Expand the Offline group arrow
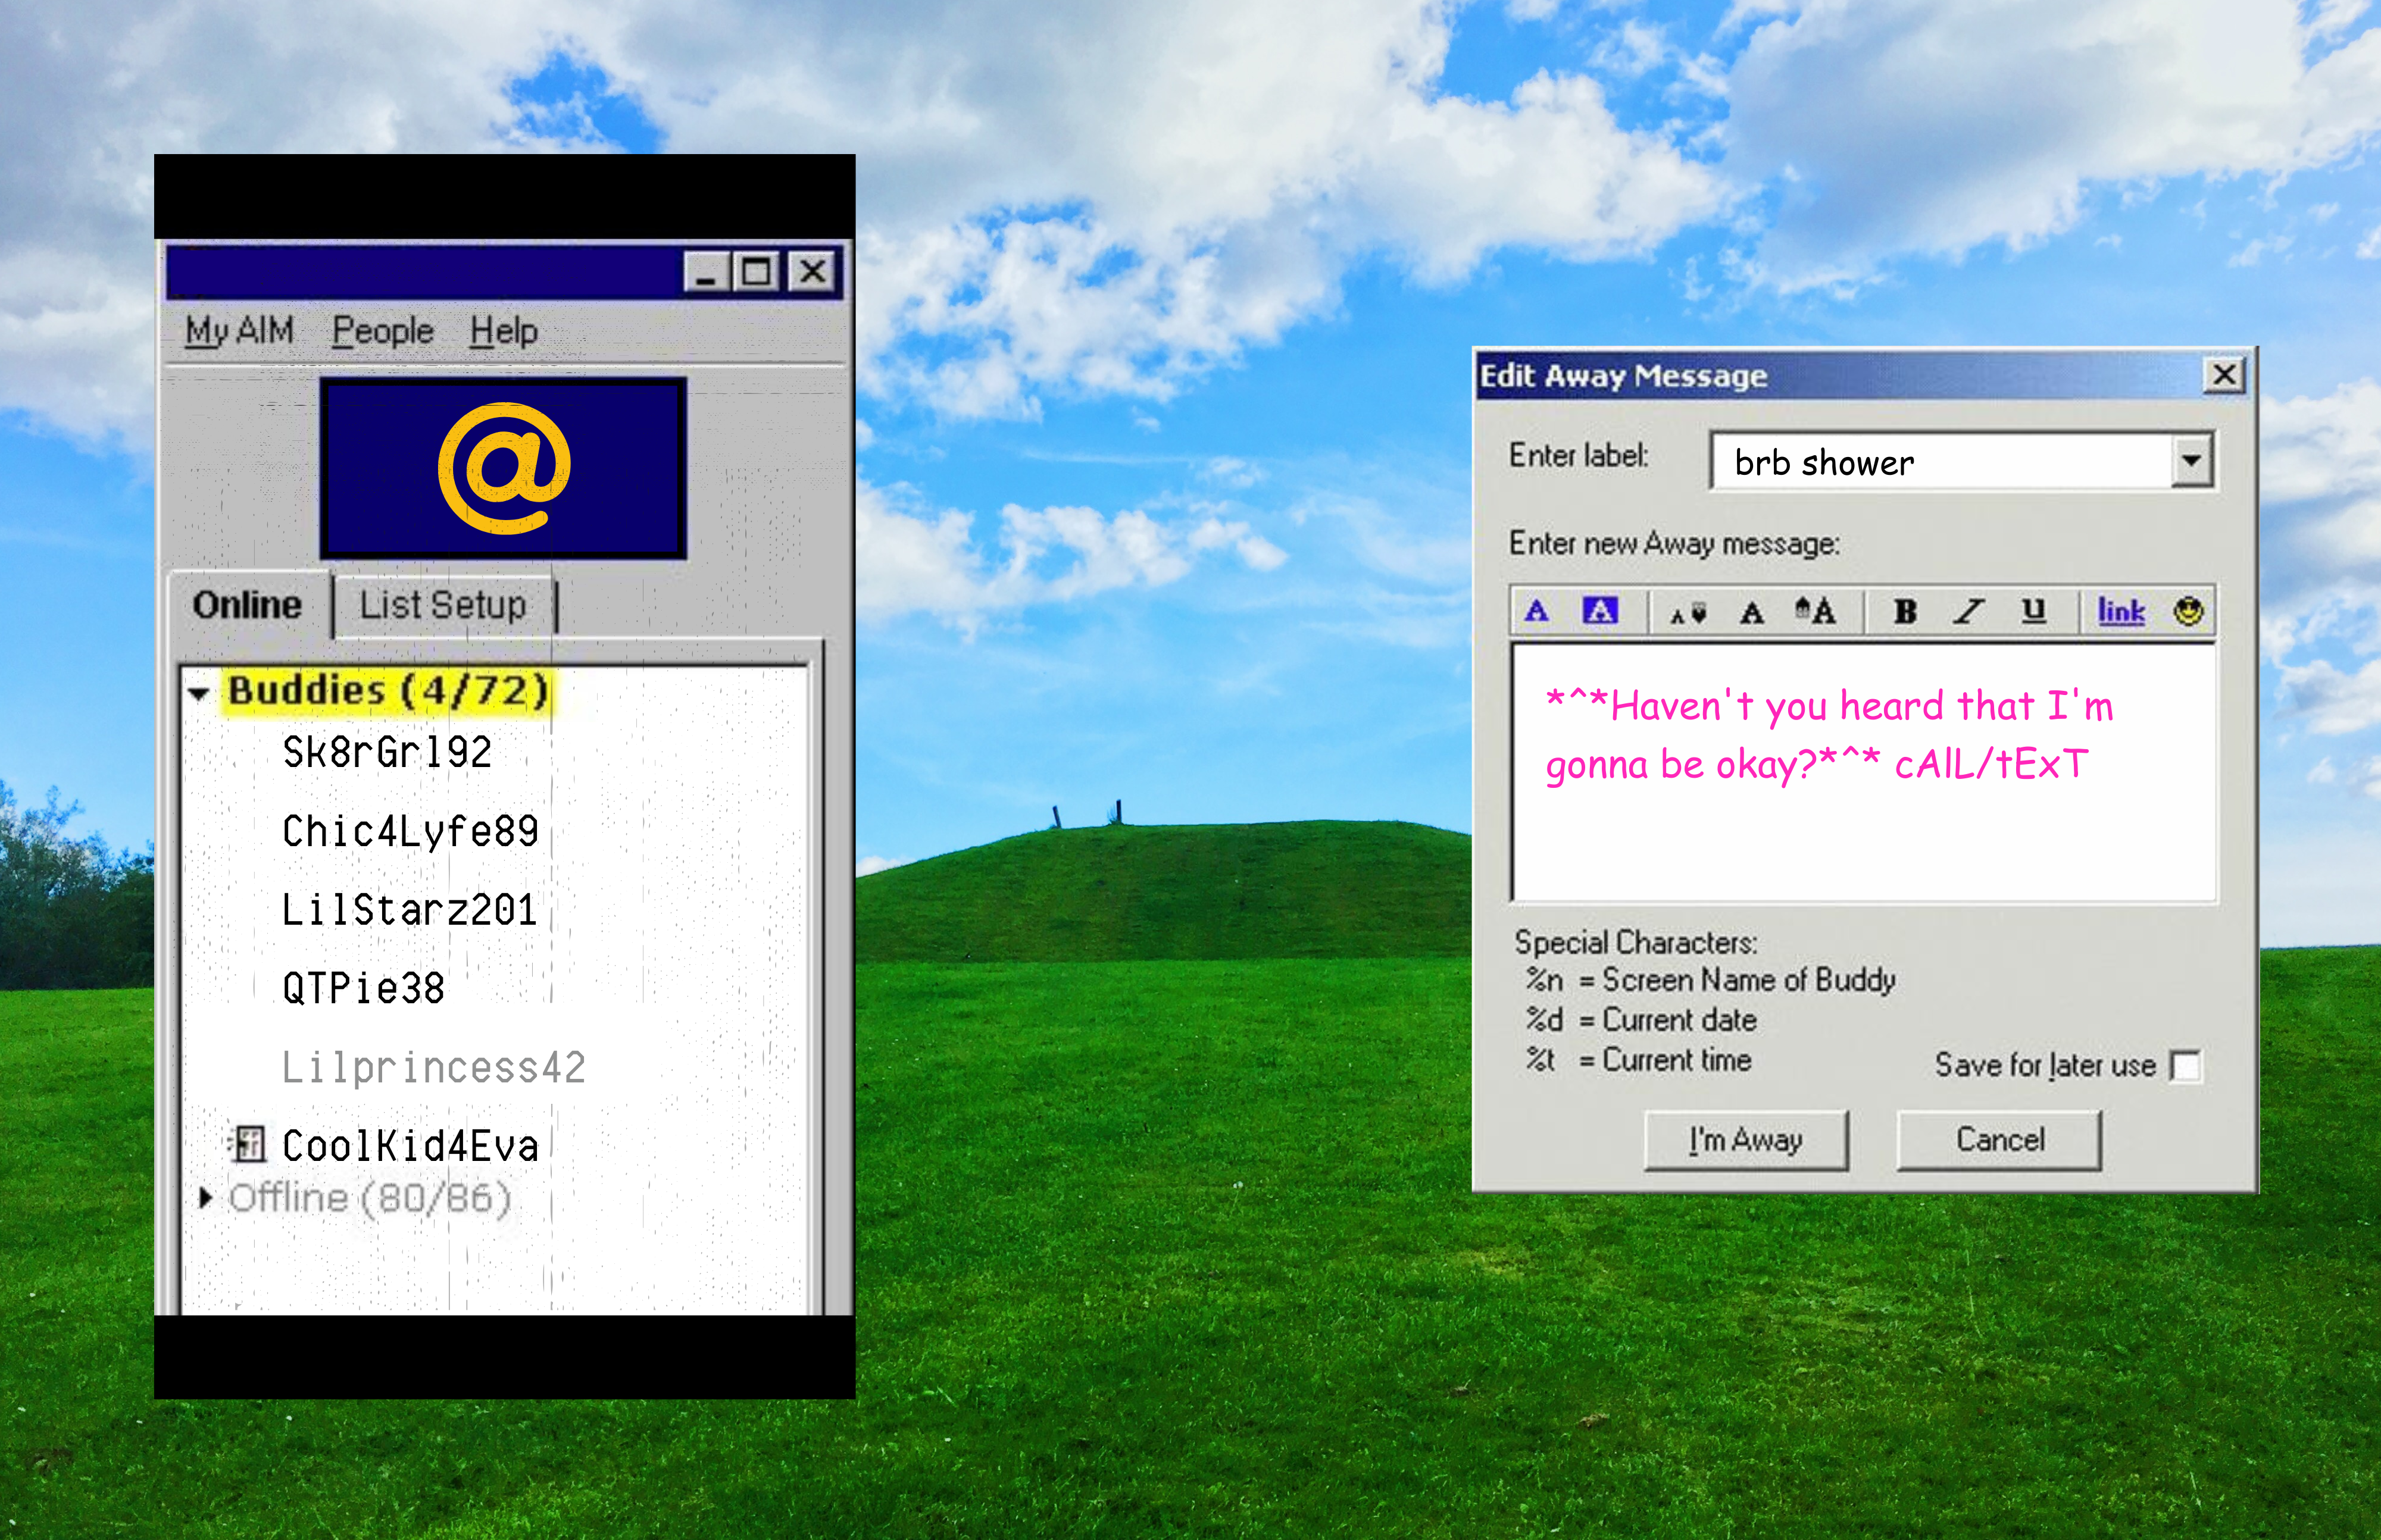 pos(205,1197)
